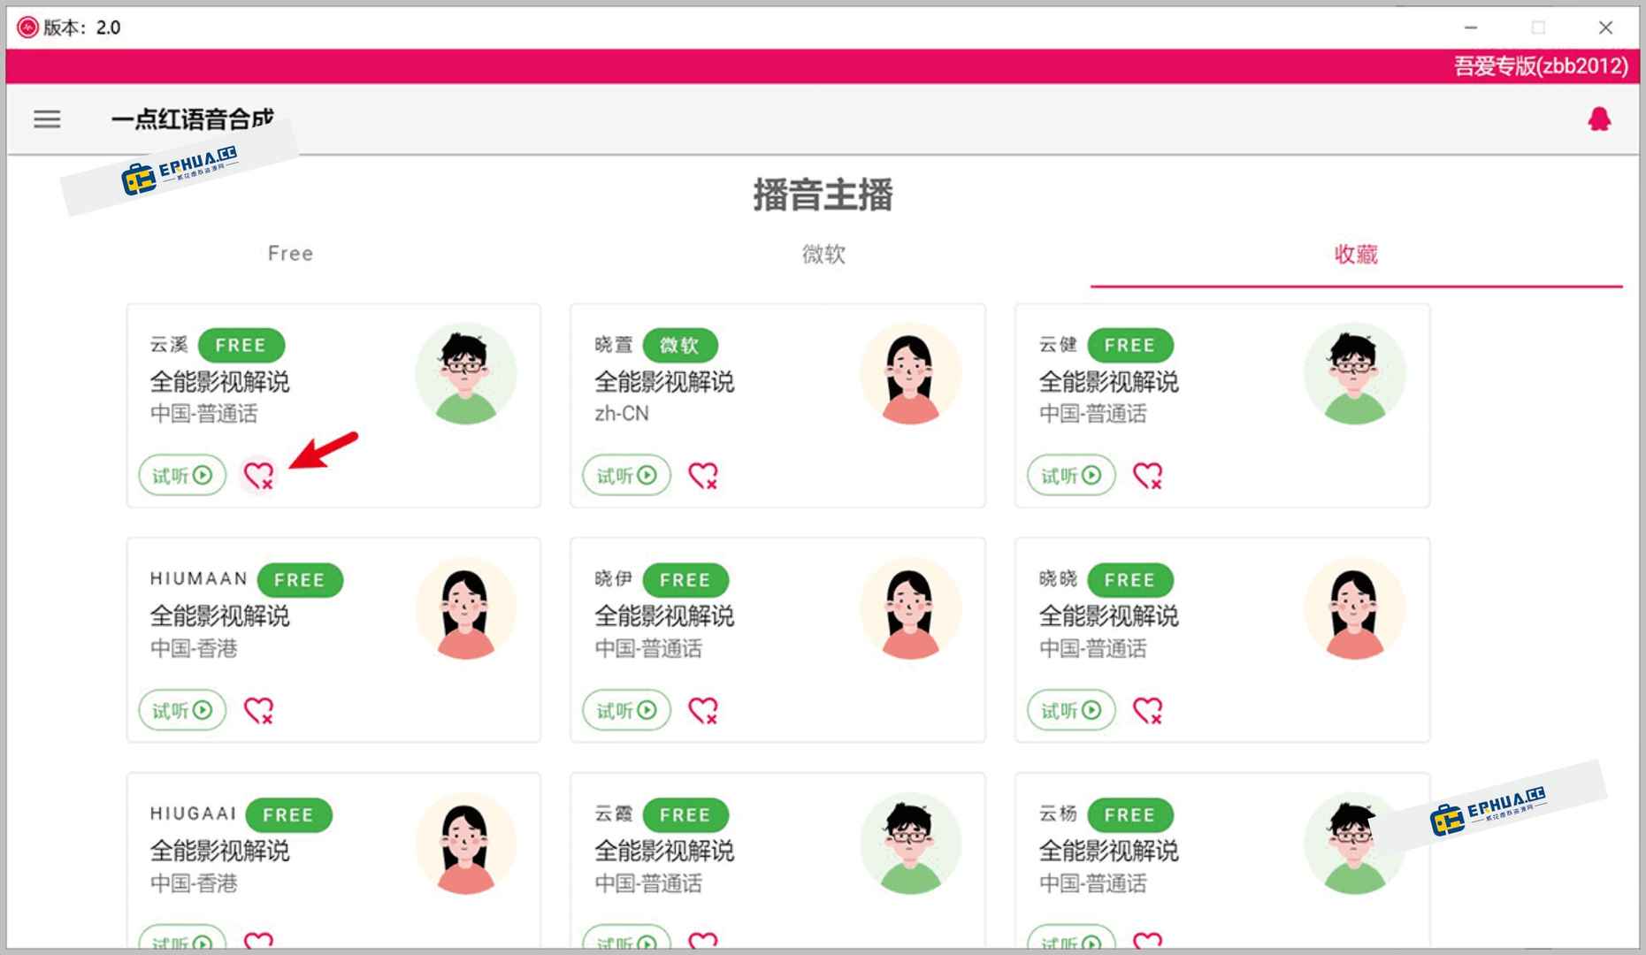Click the 云健 avatar image
The image size is (1646, 955).
(x=1354, y=374)
